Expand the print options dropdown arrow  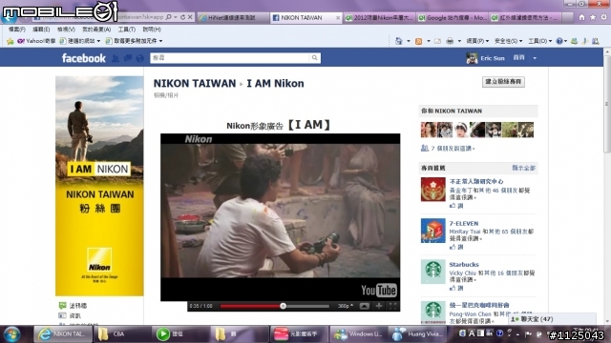tap(459, 41)
